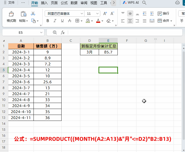Click the Wrap Text (换行) button
Image resolution: width=185 pixels, height=152 pixels.
click(163, 13)
